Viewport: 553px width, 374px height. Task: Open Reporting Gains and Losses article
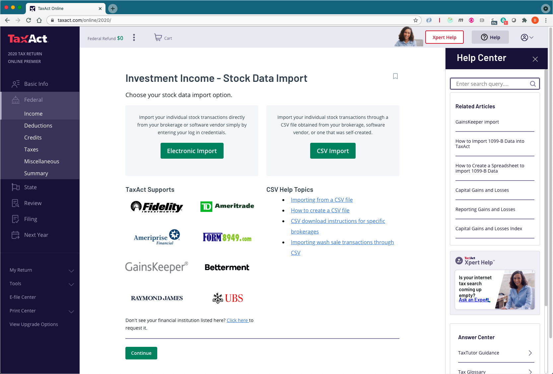pyautogui.click(x=485, y=209)
